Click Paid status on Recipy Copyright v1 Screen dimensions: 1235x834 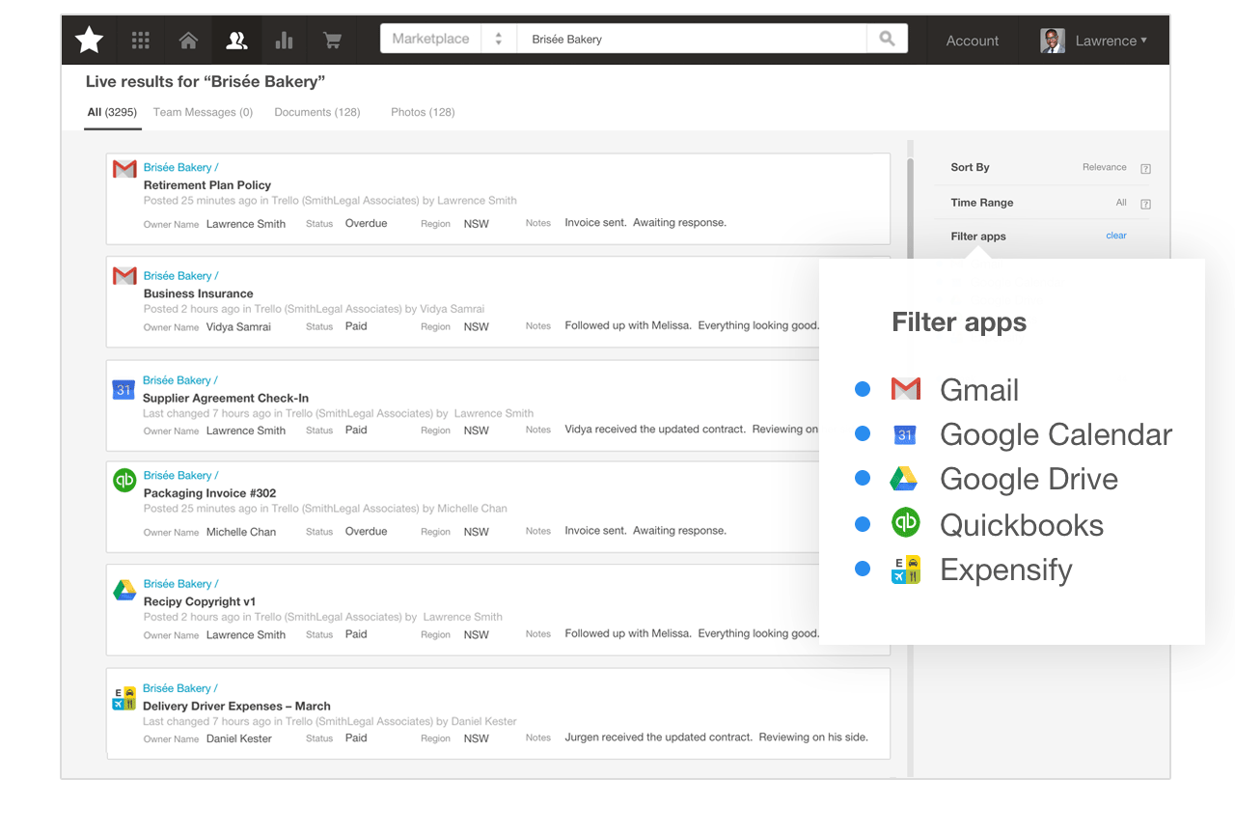tap(356, 634)
